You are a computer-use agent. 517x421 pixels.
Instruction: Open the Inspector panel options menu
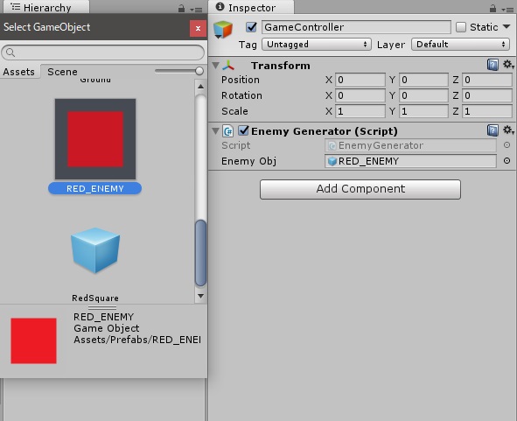507,10
